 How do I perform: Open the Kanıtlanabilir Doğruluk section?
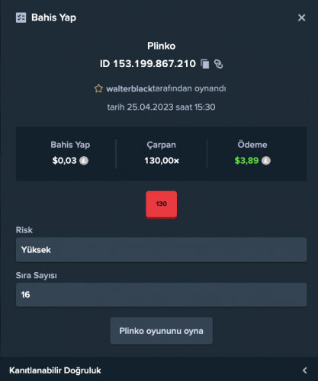pyautogui.click(x=159, y=370)
